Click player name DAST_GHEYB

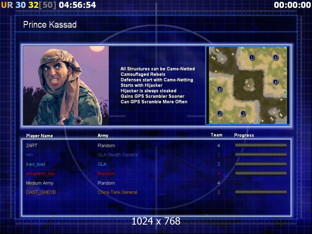(41, 192)
